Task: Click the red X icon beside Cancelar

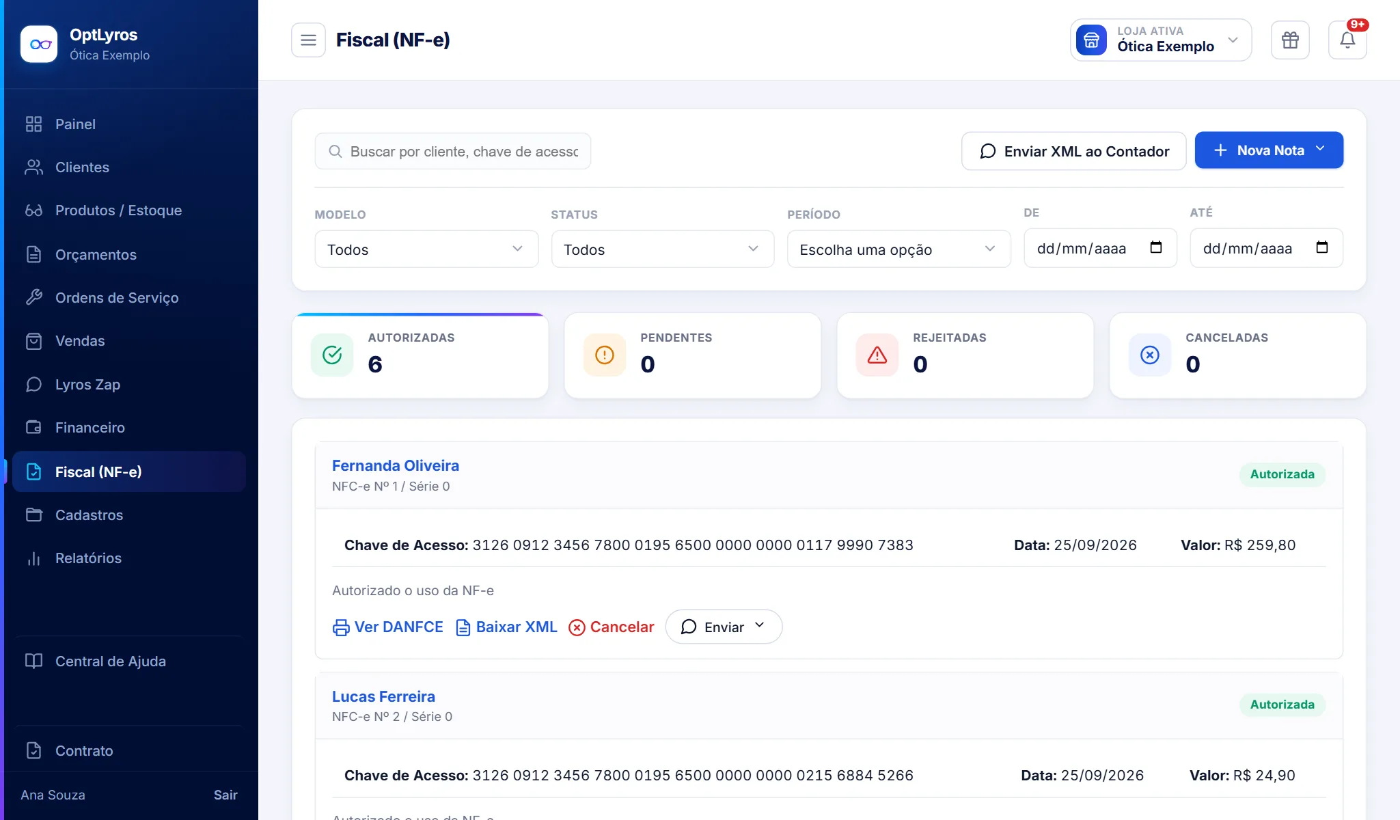Action: point(577,627)
